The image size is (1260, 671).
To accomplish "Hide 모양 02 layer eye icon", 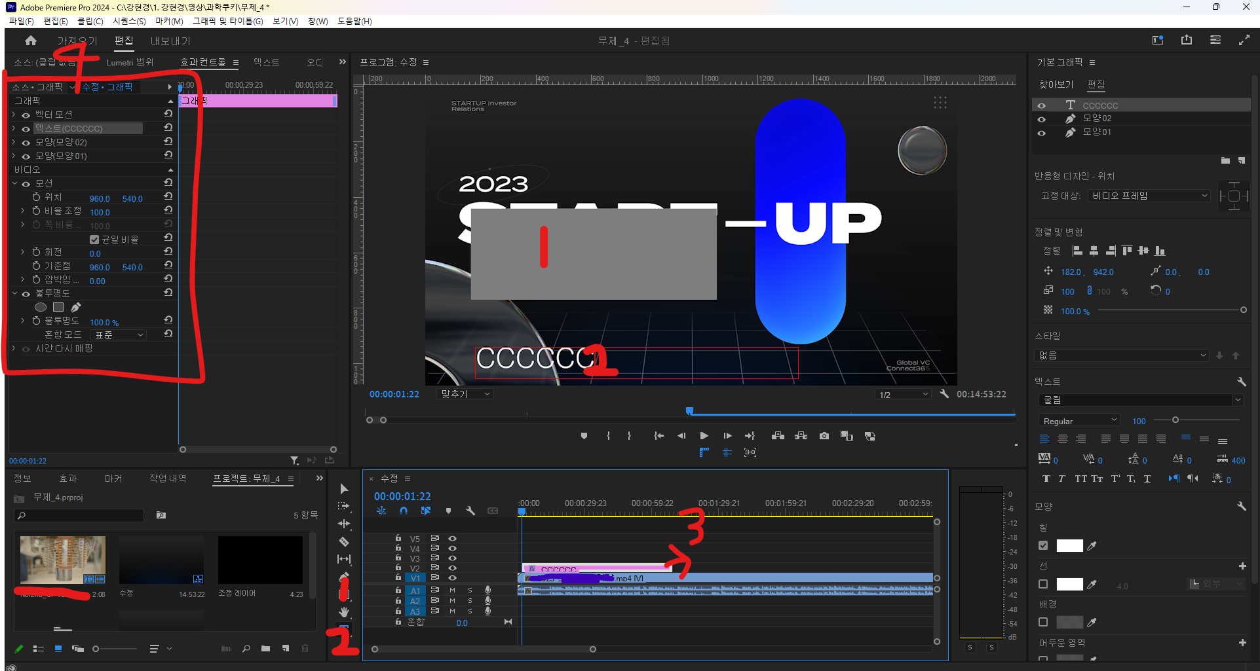I will pyautogui.click(x=1041, y=119).
